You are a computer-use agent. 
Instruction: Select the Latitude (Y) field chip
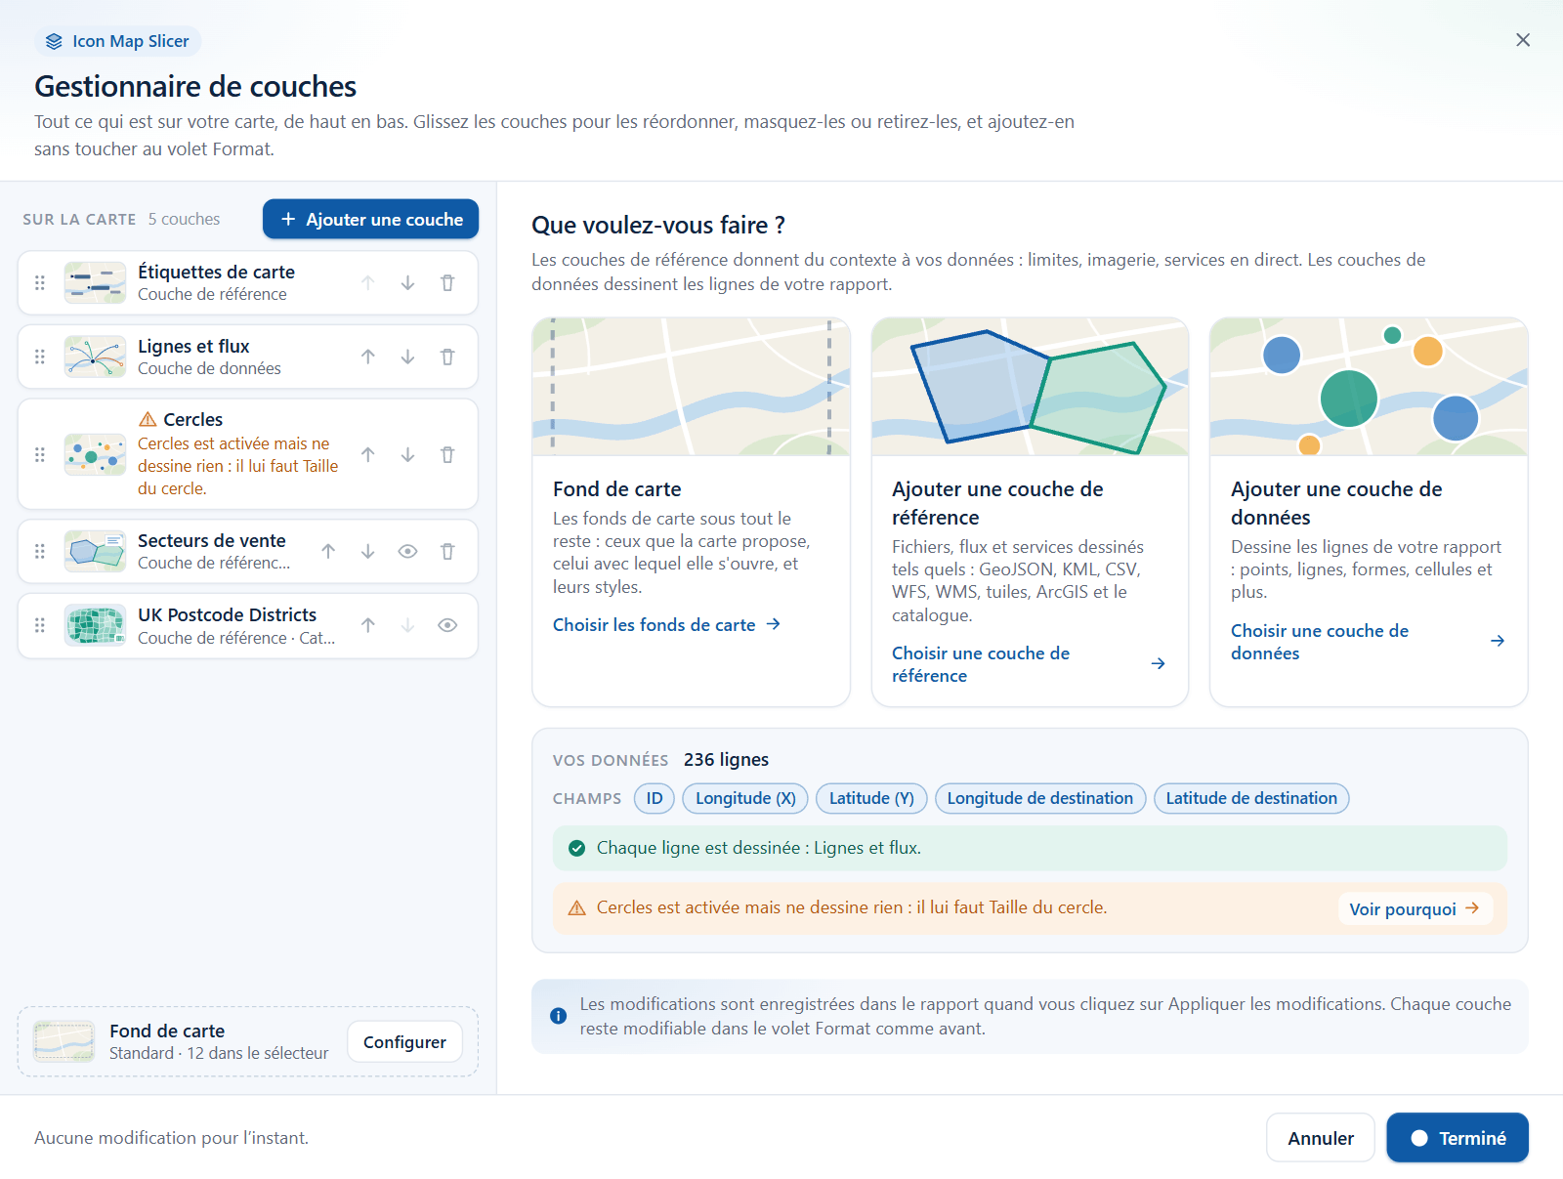(x=871, y=799)
